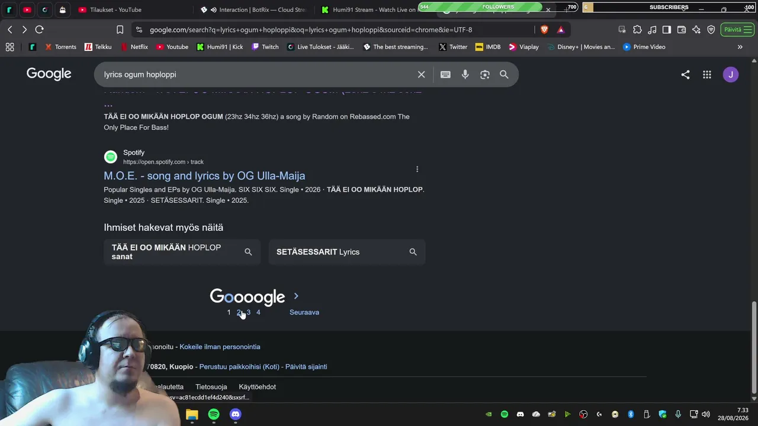Click the address bar URL
The image size is (758, 426).
point(311,30)
